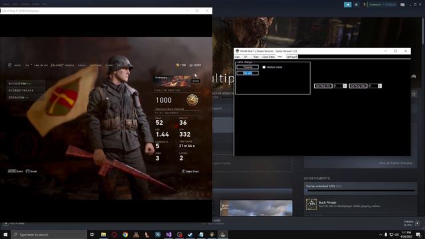The image size is (425, 239).
Task: Click the star favorite icon on Steam page
Action: (414, 94)
